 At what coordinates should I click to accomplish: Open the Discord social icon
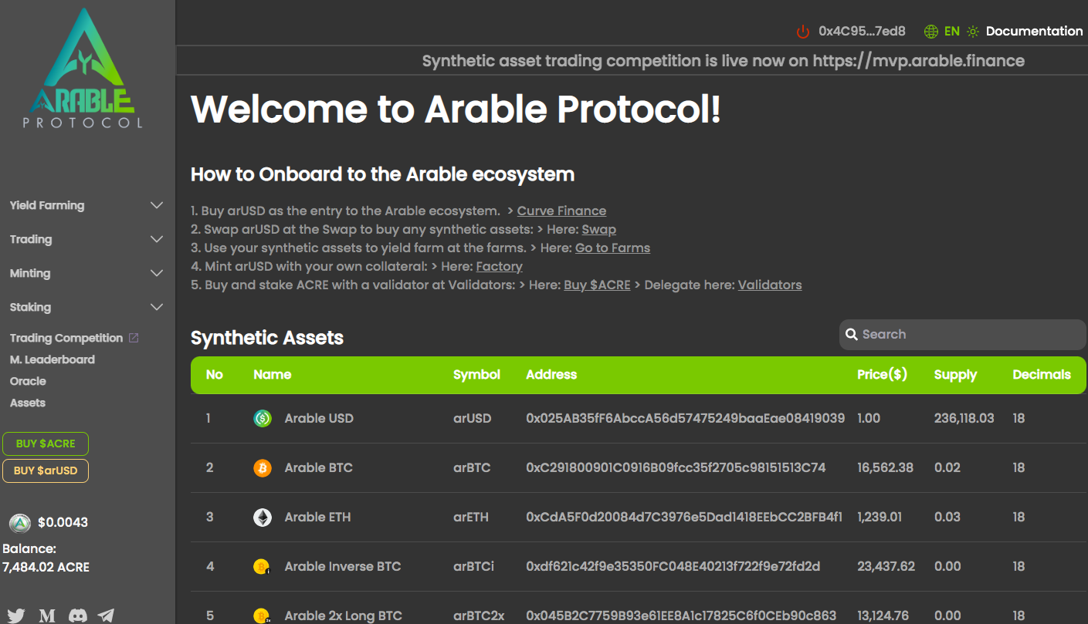click(x=78, y=616)
